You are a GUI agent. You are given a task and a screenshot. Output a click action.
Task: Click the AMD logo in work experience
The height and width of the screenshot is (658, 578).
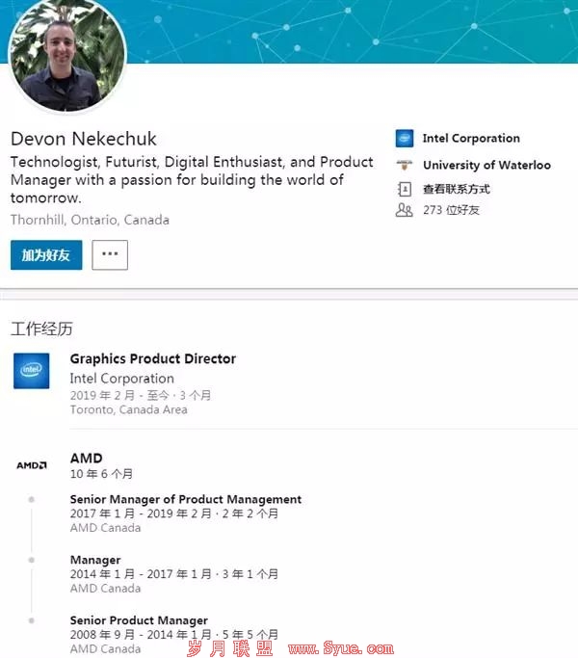point(32,465)
